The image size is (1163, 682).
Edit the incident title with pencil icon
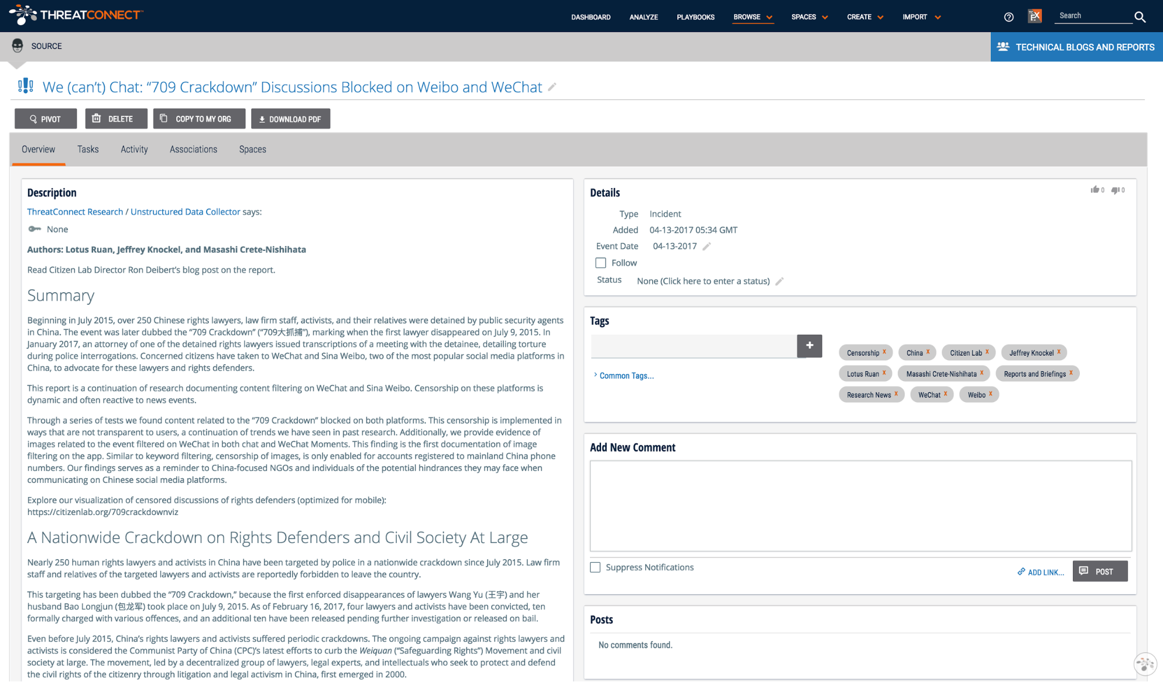[x=552, y=87]
